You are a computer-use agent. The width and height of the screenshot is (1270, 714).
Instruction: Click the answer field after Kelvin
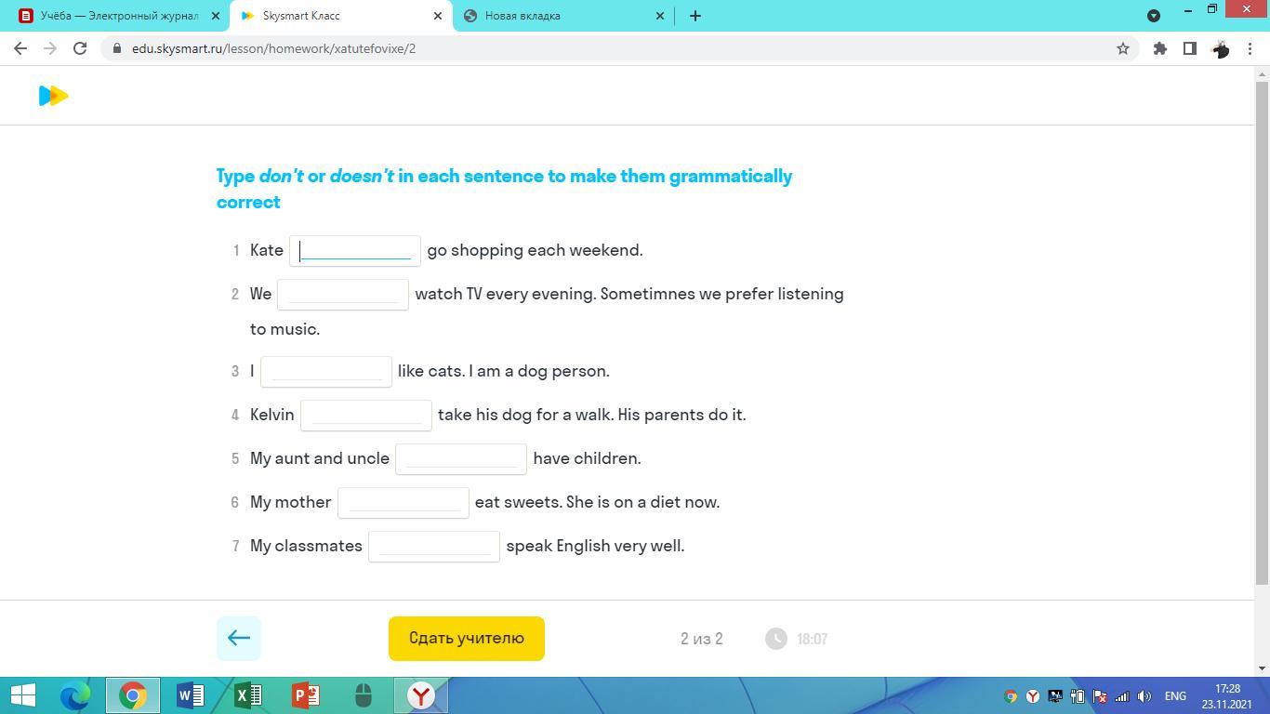coord(366,416)
